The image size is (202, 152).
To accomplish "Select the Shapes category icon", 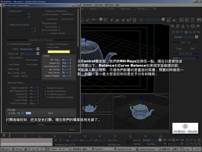I will pyautogui.click(x=178, y=32).
